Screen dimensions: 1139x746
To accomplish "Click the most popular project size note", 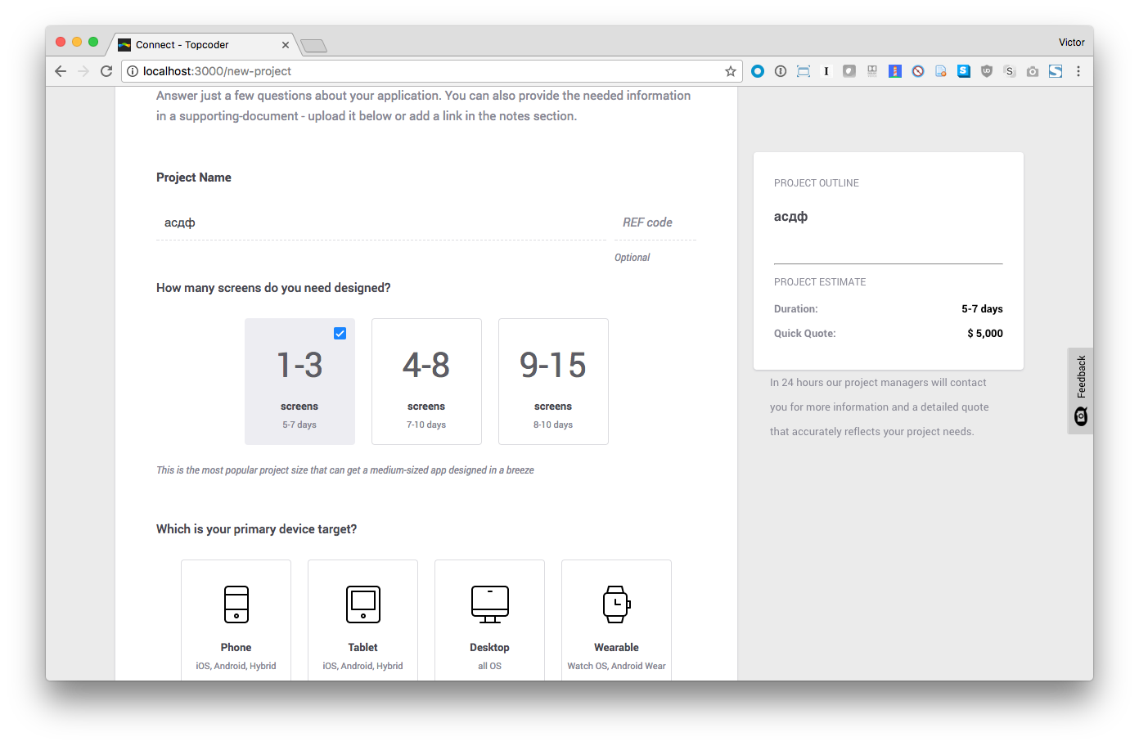I will [x=345, y=470].
